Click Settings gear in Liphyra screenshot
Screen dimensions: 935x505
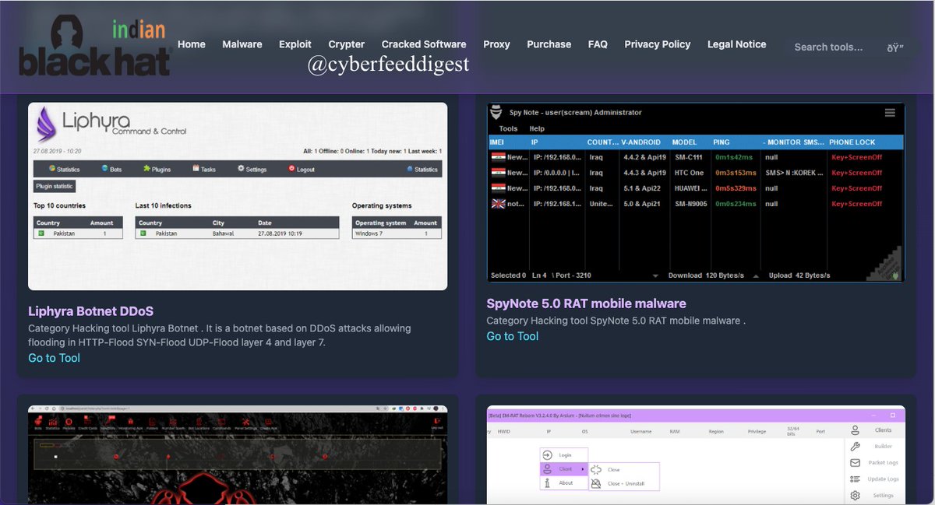pos(252,169)
